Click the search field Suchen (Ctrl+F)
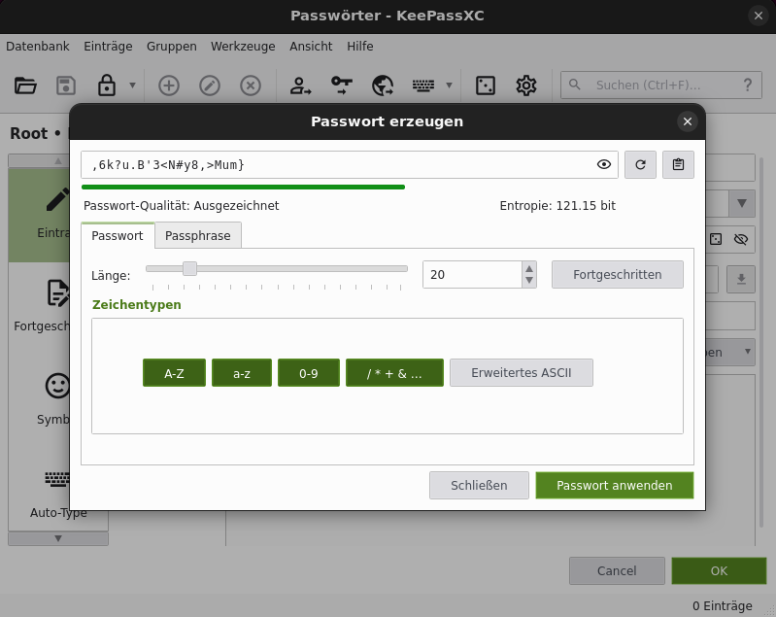Screen dimensions: 776x617 (x=660, y=86)
